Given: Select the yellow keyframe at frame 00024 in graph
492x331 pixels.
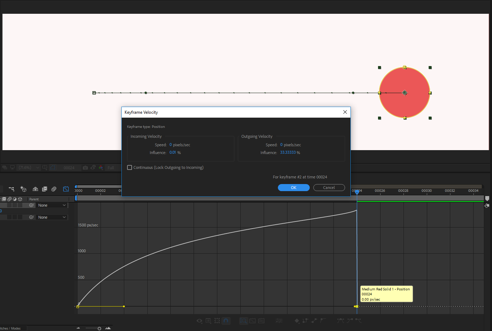Looking at the screenshot, I should (357, 306).
